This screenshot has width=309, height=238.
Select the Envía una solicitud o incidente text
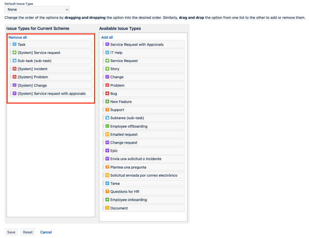(x=136, y=159)
